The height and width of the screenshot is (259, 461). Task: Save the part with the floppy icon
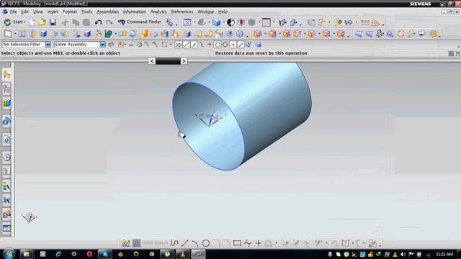[x=53, y=22]
